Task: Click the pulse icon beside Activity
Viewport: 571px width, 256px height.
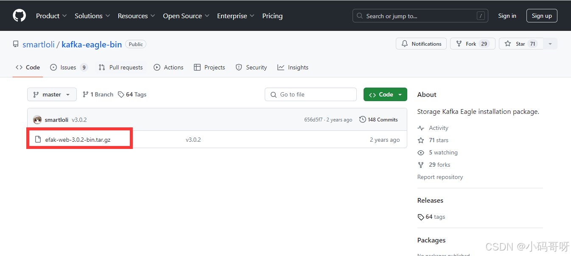Action: click(421, 128)
